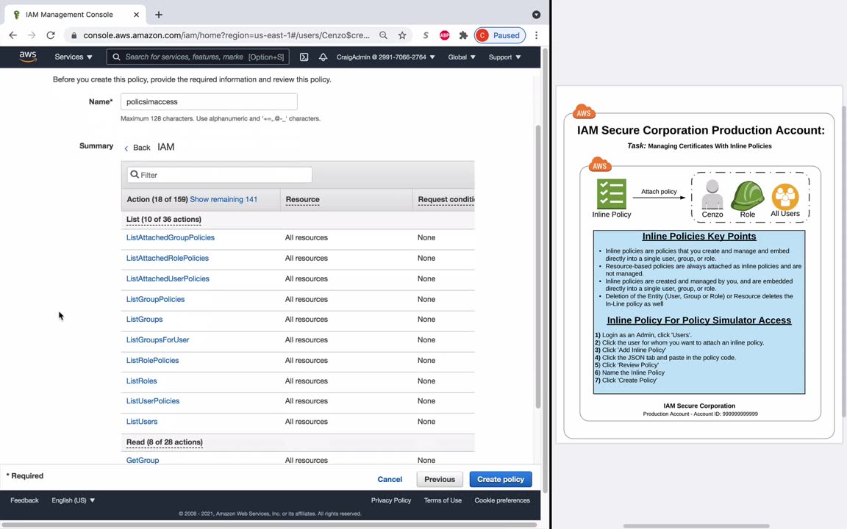Click the Filter actions search box
Screen dimensions: 847x529
(x=219, y=175)
